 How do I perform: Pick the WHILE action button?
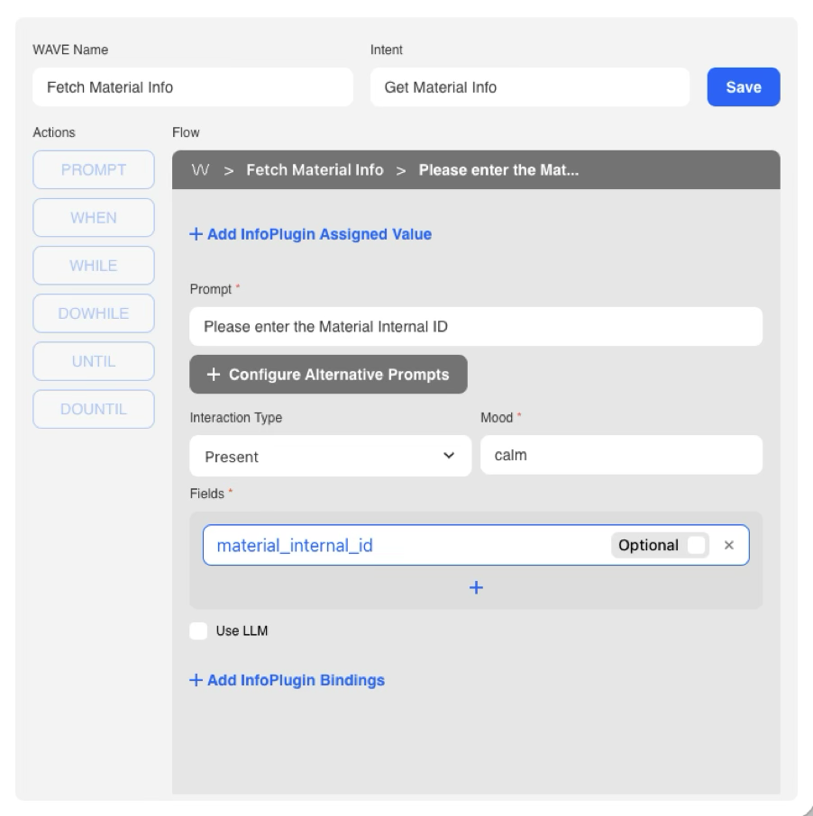tap(94, 266)
